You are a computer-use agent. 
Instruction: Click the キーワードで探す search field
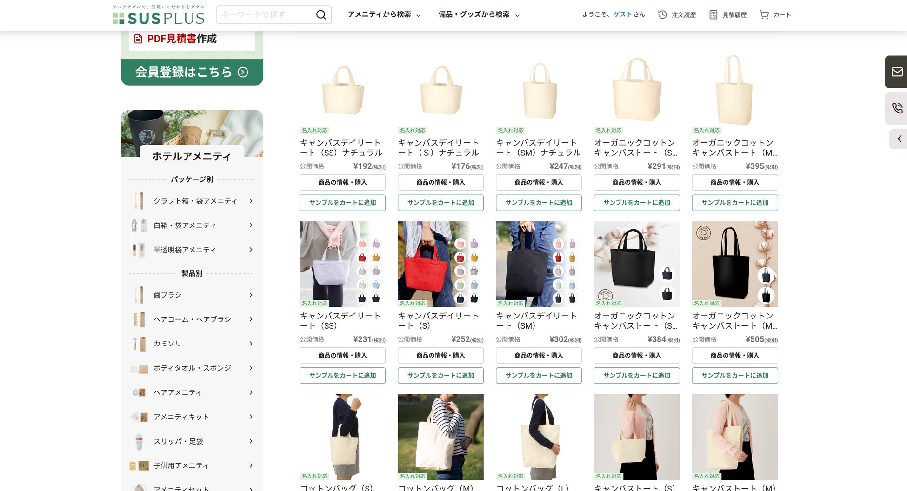[266, 15]
